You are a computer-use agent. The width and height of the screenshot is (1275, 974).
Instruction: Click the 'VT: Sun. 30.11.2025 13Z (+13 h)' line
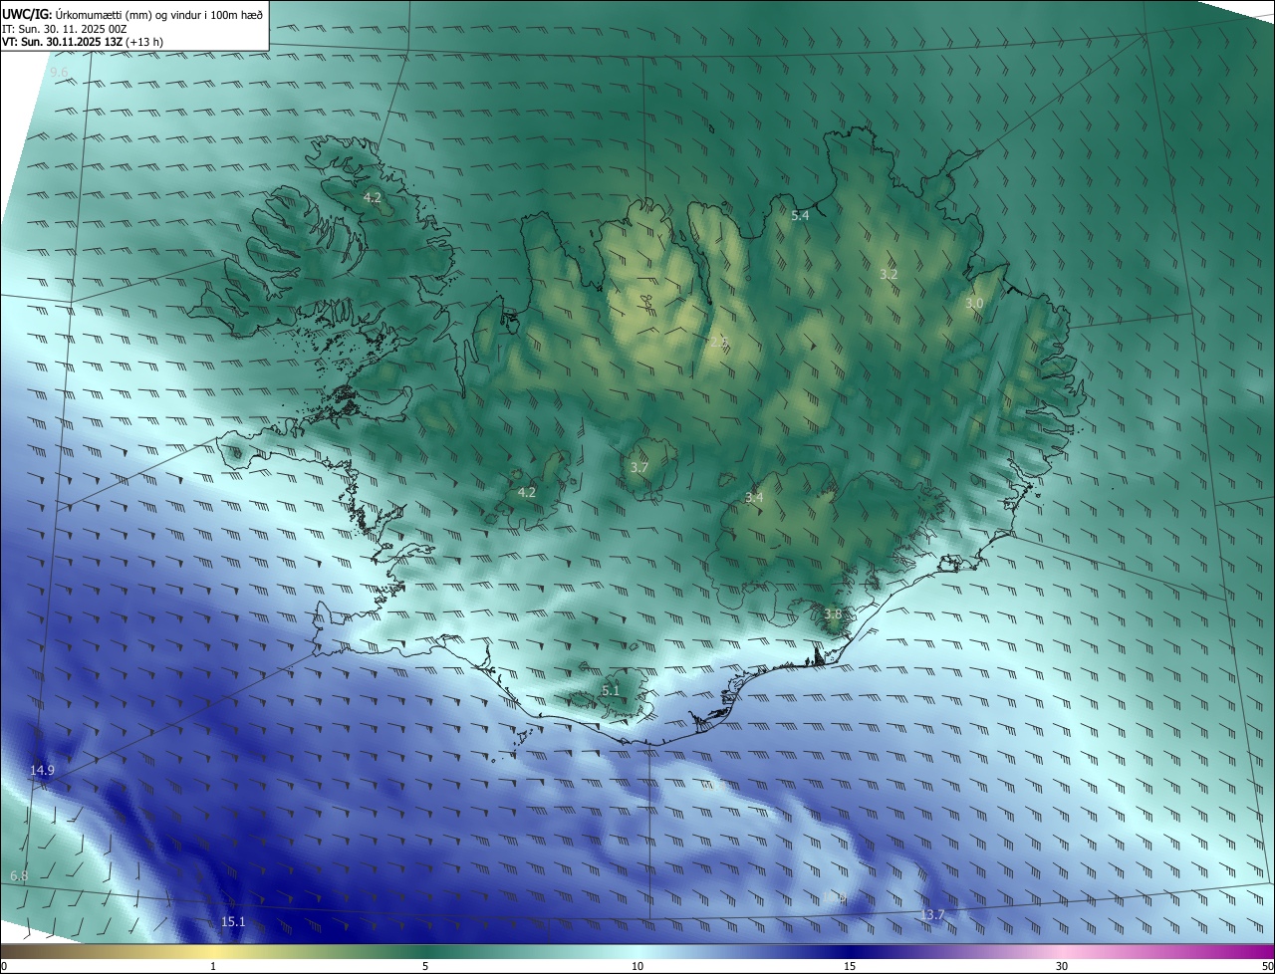(83, 42)
